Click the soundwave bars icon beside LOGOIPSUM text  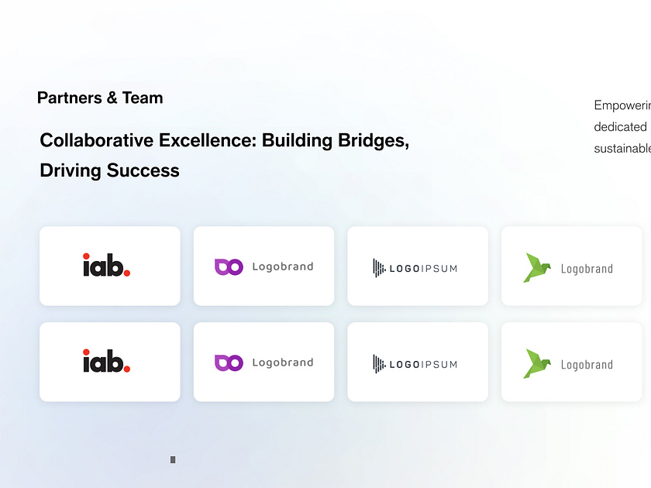click(379, 267)
